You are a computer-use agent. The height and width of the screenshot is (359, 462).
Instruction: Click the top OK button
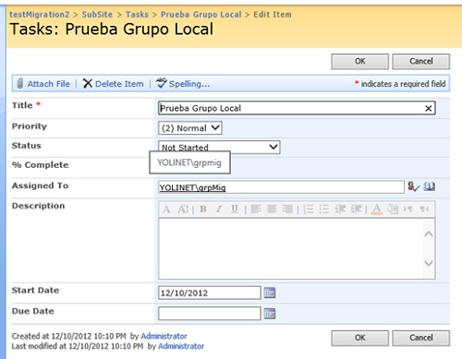click(x=359, y=62)
